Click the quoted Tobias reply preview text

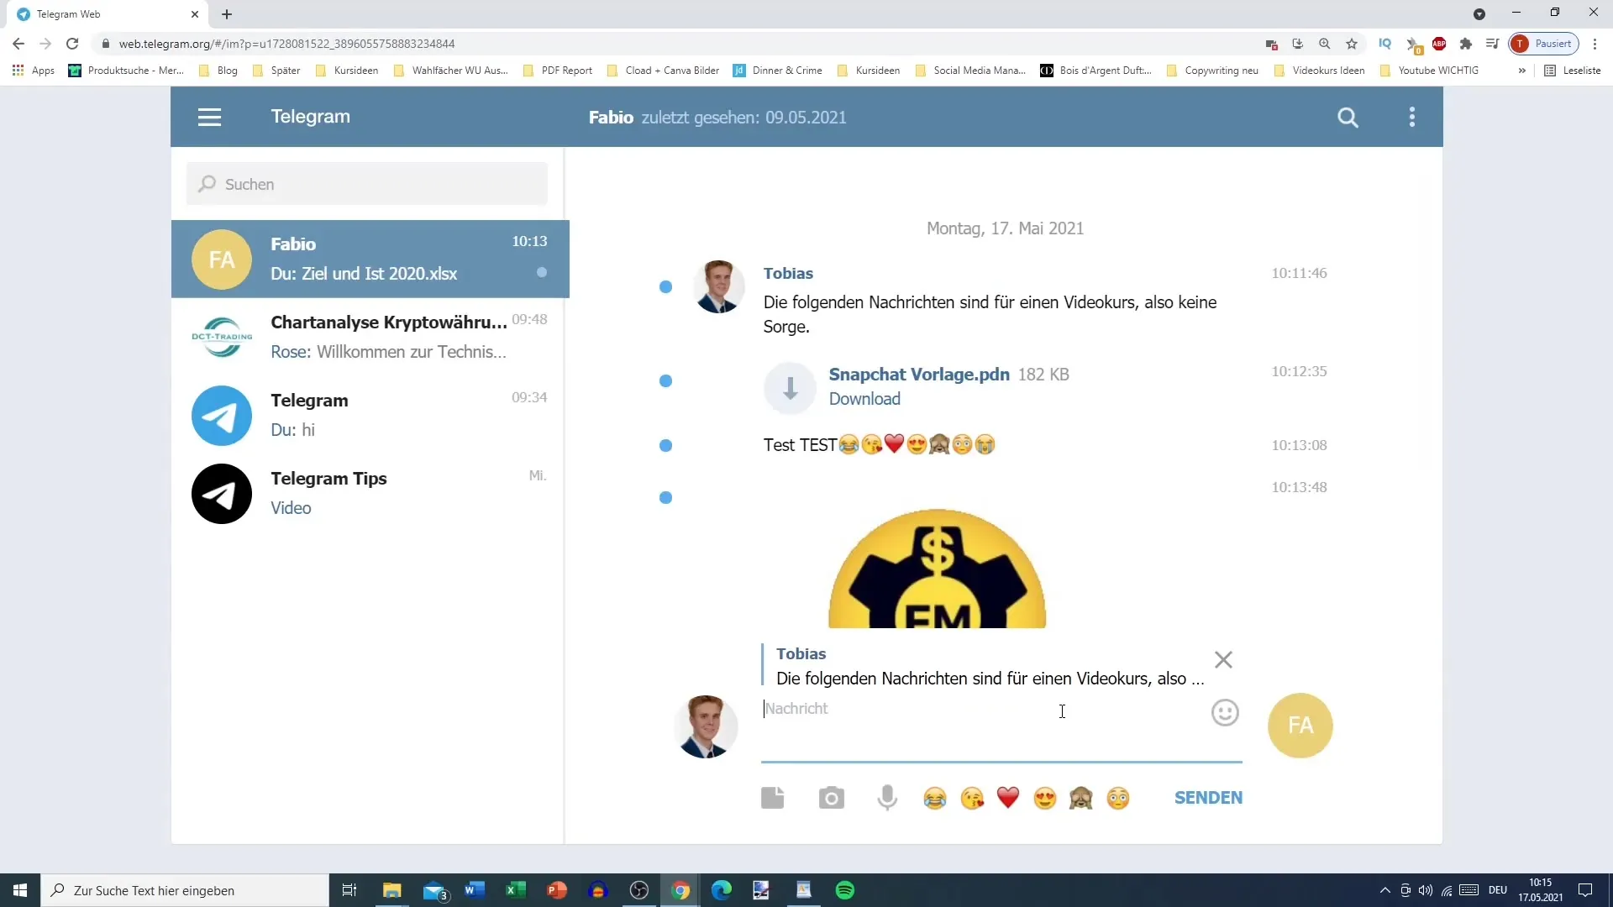tap(990, 679)
